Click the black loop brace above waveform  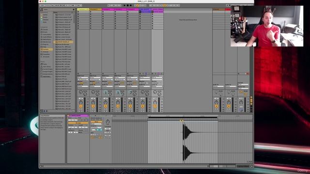(183, 117)
